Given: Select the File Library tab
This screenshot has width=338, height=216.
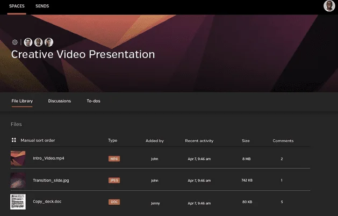Looking at the screenshot, I should tap(22, 101).
